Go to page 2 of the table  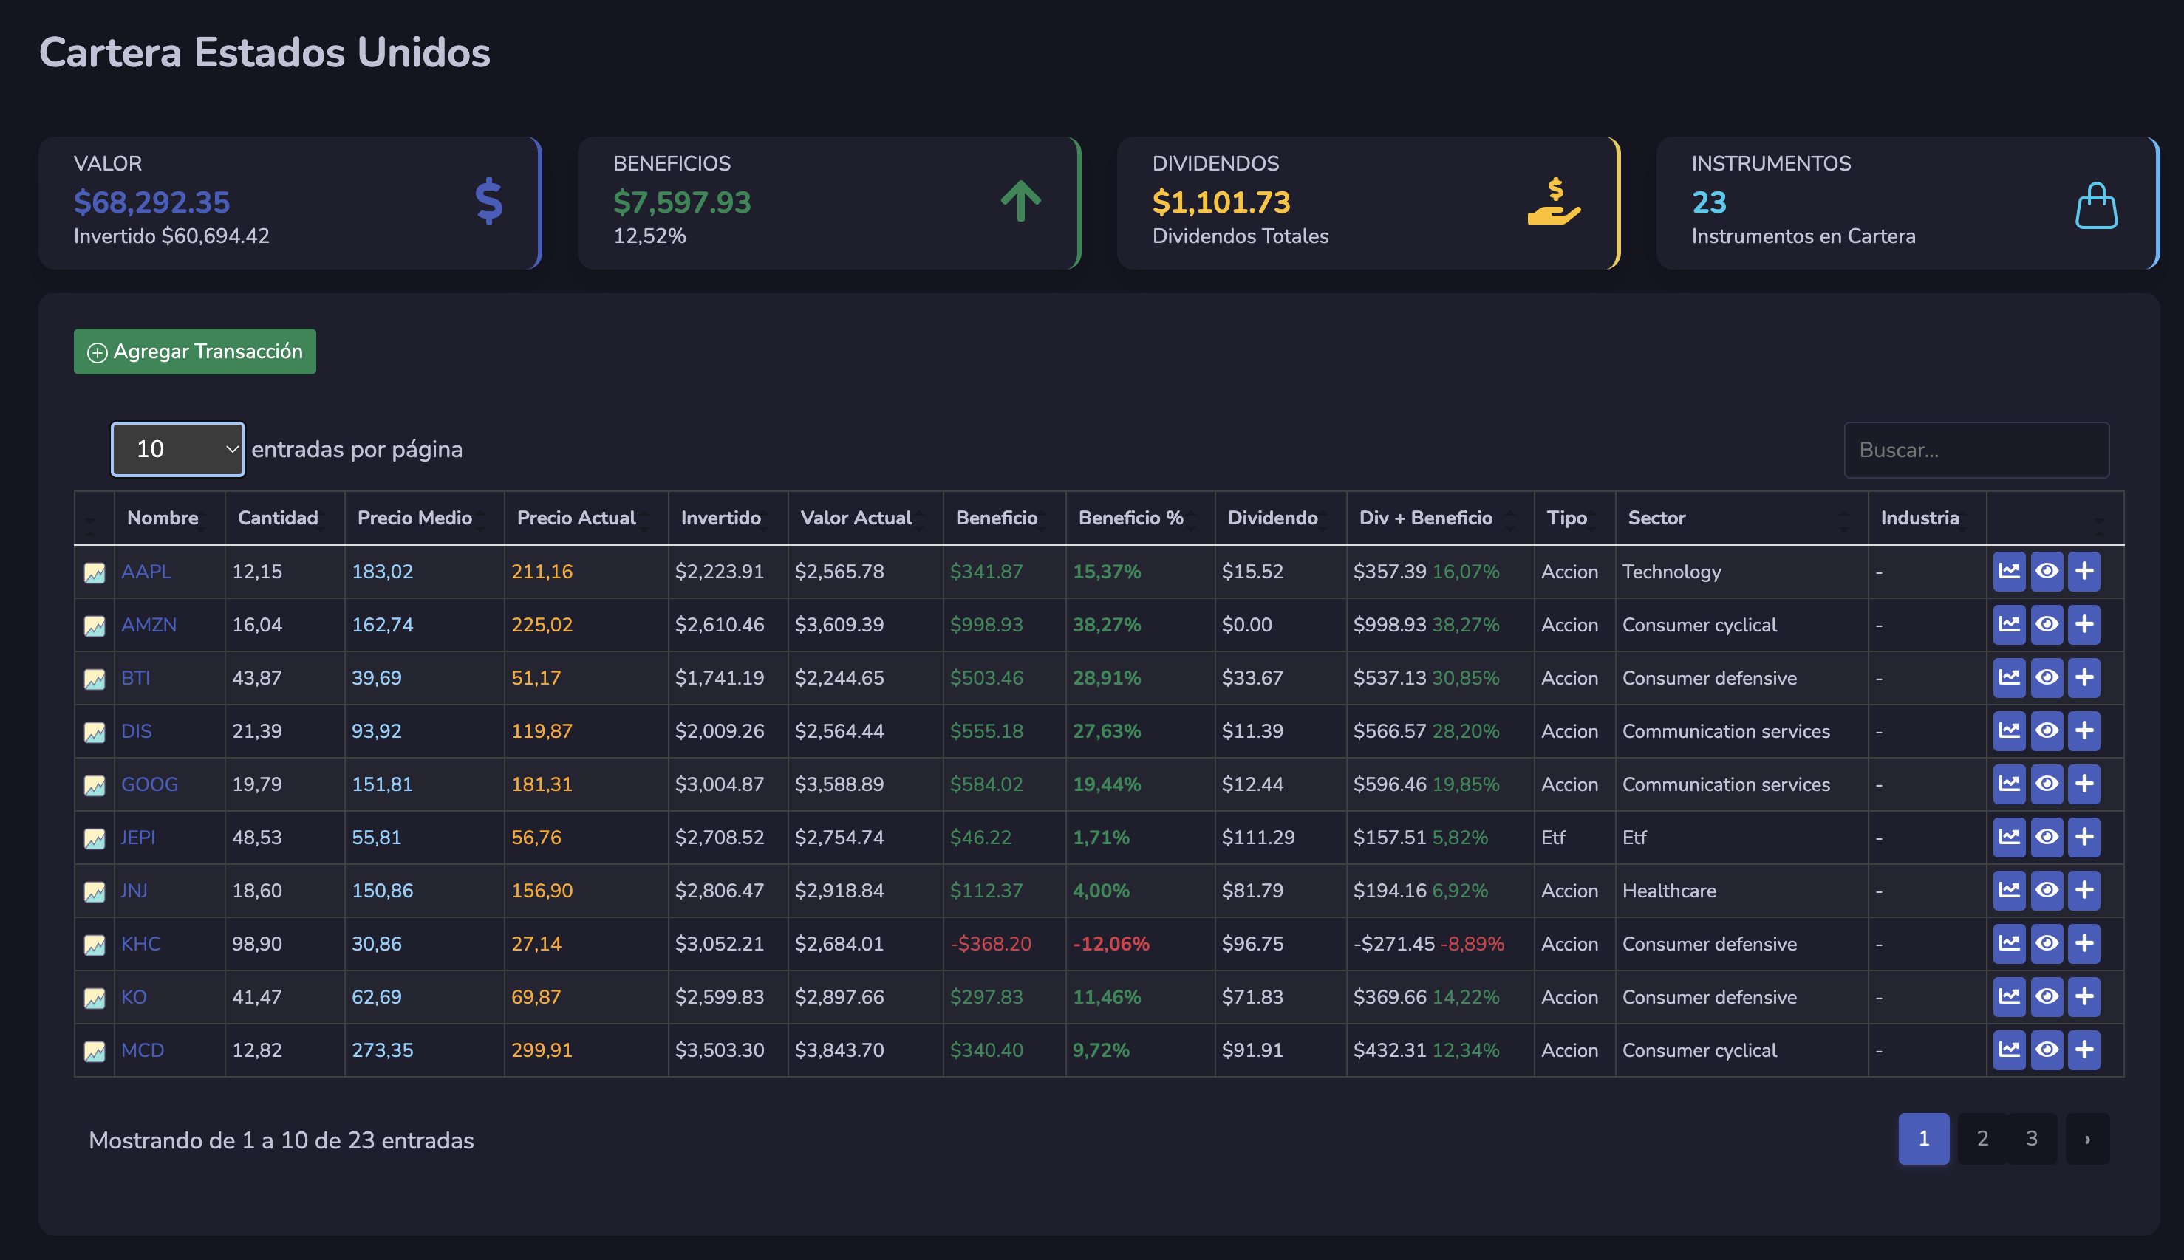click(x=1982, y=1139)
